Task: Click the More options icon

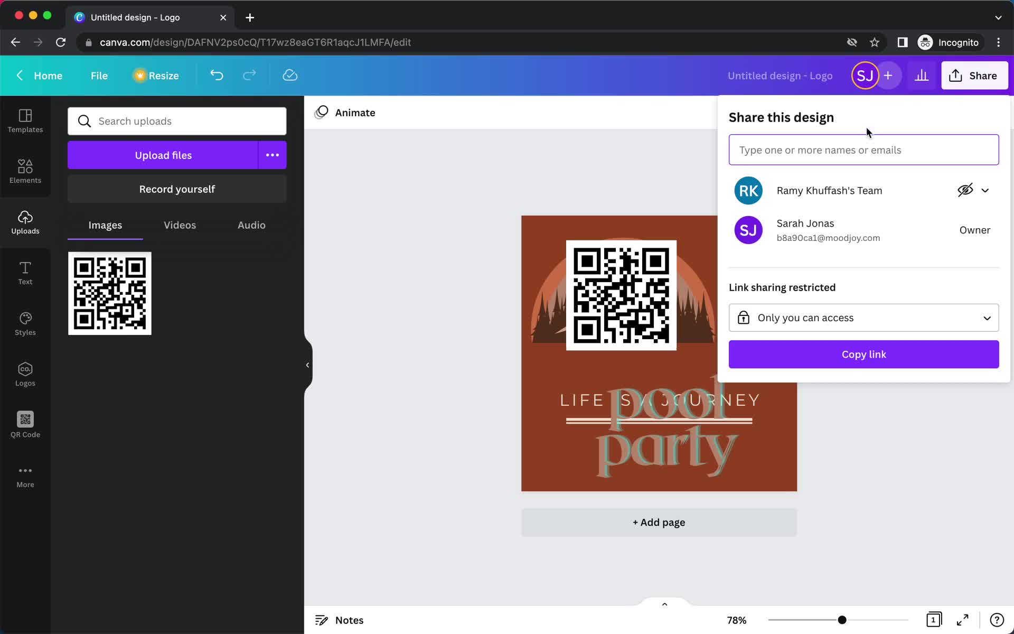Action: [273, 155]
